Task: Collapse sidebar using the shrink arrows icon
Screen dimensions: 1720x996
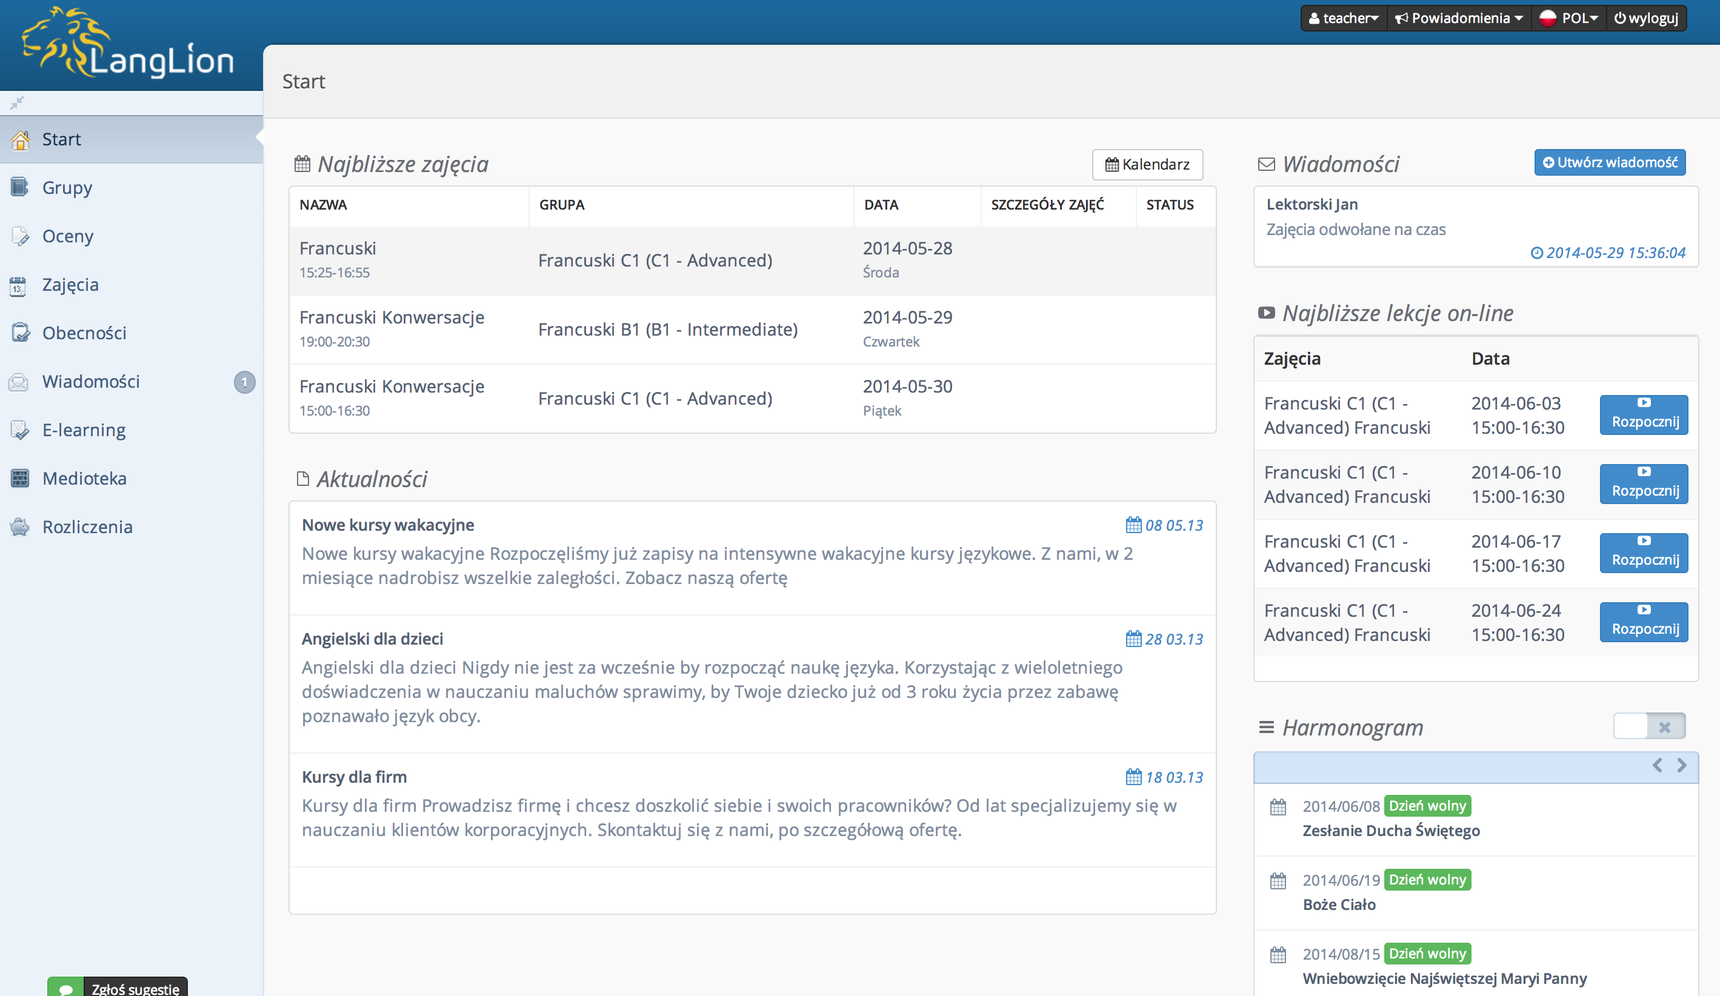Action: (17, 103)
